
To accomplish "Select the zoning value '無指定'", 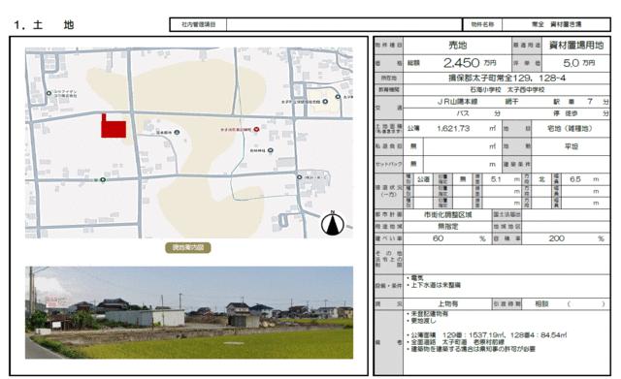I will [448, 227].
